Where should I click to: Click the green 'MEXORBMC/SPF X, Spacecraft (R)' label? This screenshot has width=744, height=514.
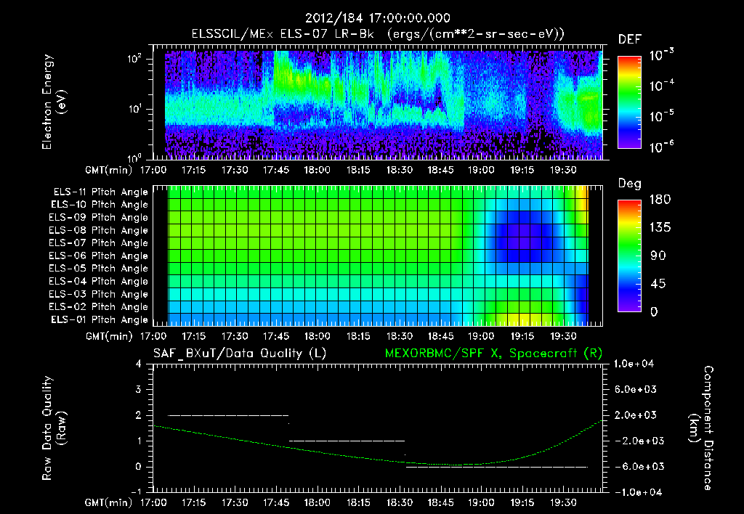pyautogui.click(x=493, y=354)
